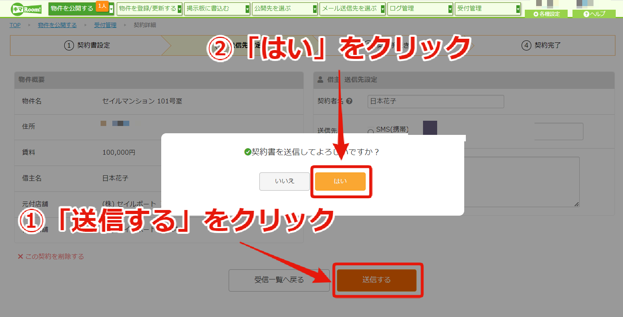Follow 受付管理 breadcrumb link

coord(105,25)
